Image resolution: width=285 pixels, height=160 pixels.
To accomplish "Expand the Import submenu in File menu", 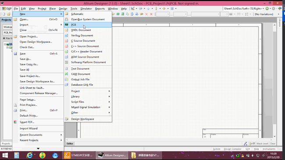I will pos(38,24).
